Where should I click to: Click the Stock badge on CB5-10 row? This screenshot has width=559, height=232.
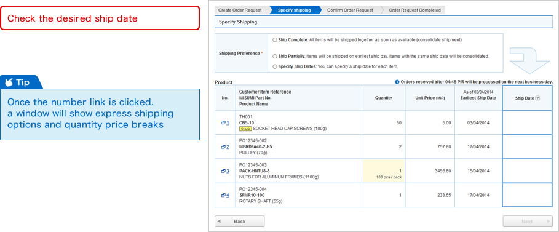(245, 129)
